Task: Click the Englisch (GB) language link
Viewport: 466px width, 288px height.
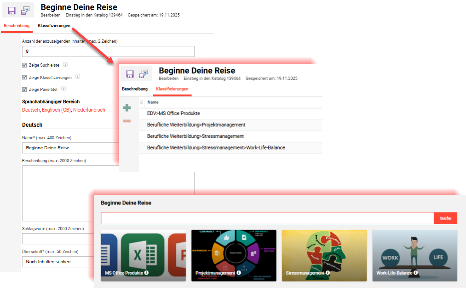Action: pos(56,110)
